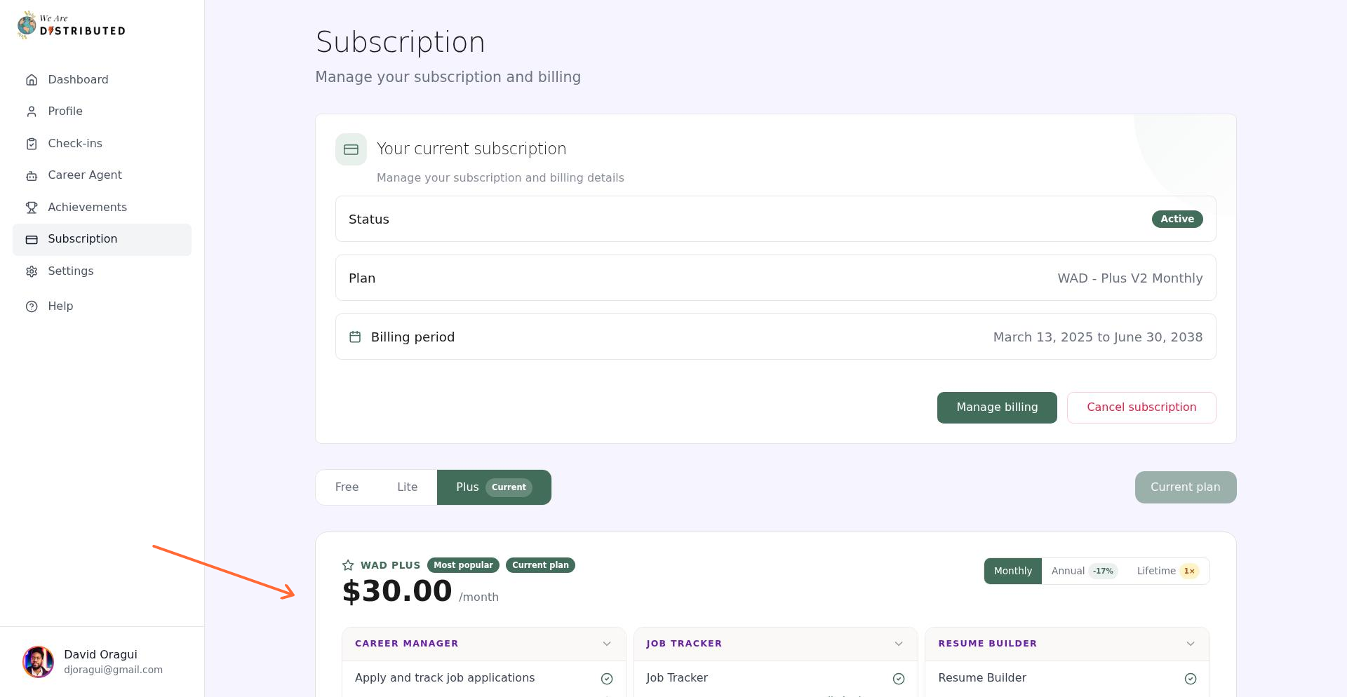Image resolution: width=1347 pixels, height=697 pixels.
Task: Click David Oragui's avatar photo
Action: [x=38, y=662]
